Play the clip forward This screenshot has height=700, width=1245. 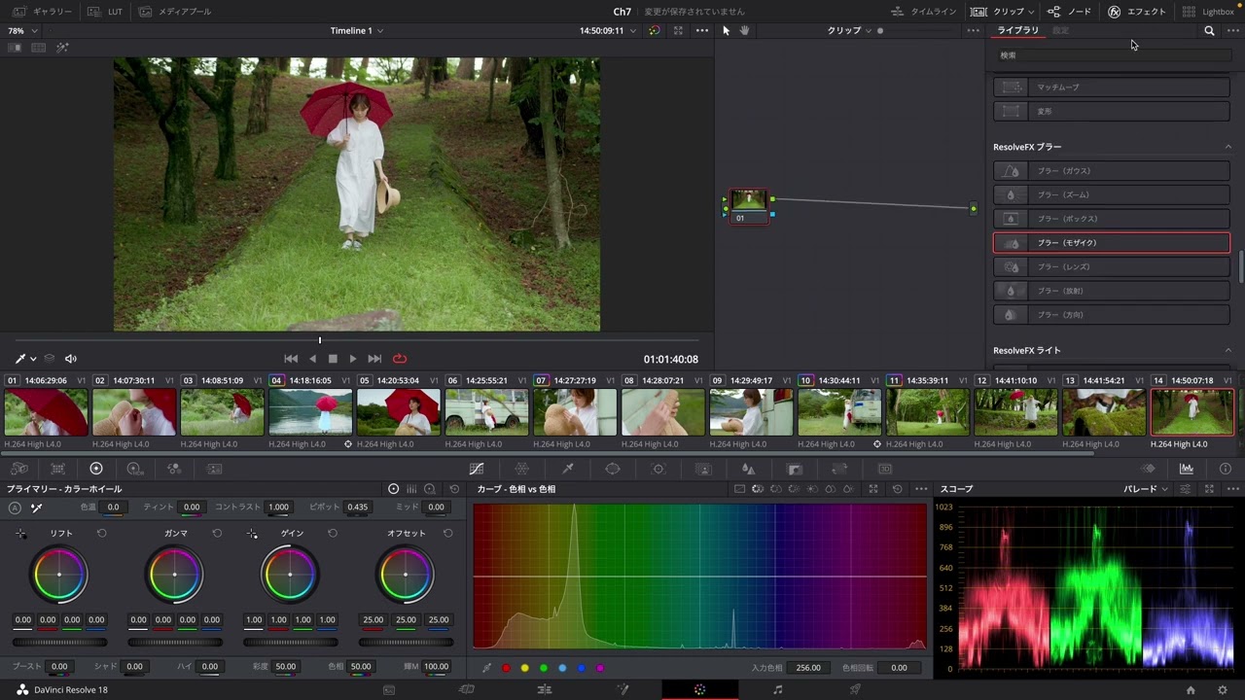pos(353,359)
